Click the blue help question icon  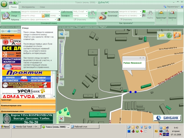click(182, 7)
